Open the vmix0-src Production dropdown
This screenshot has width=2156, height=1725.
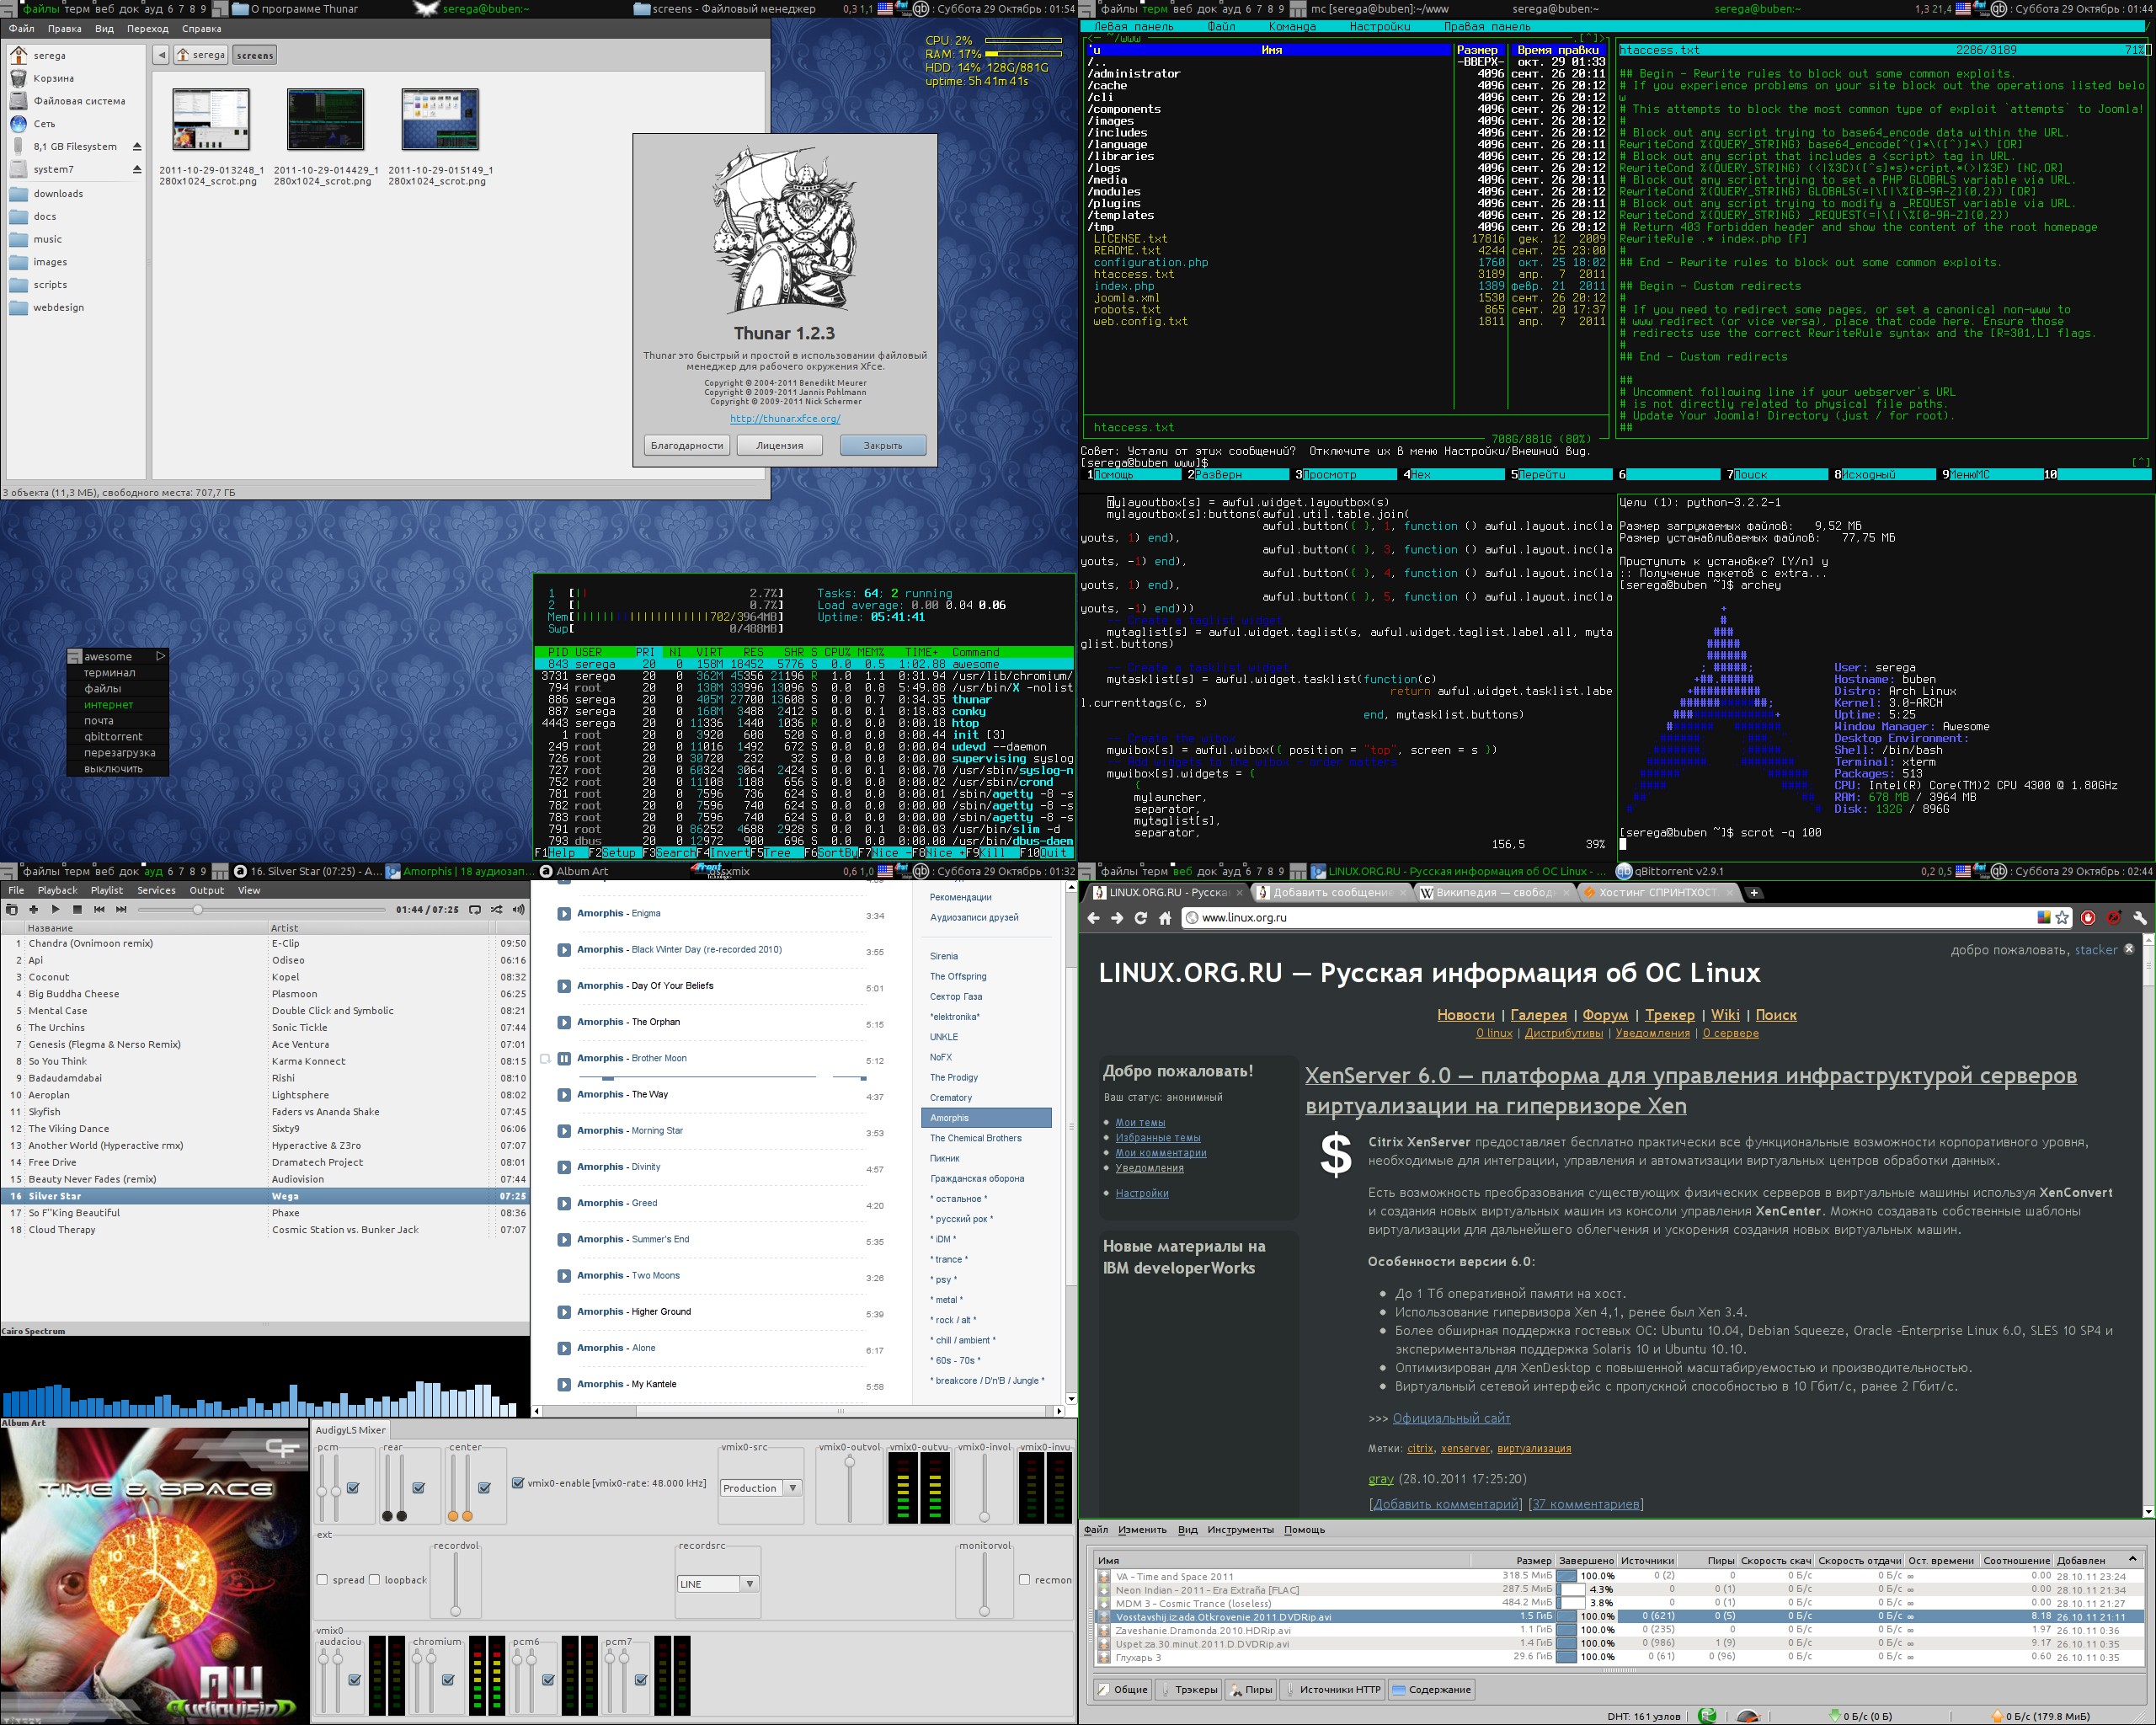point(761,1488)
